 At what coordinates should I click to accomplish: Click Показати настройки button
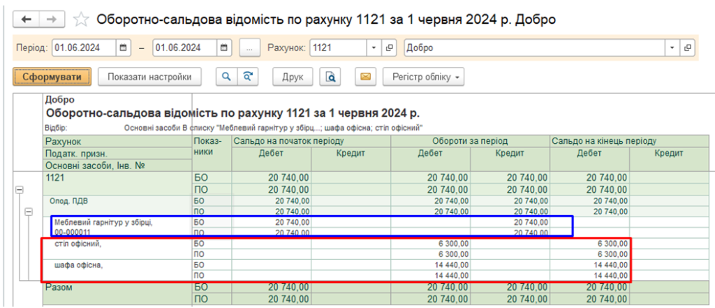[149, 76]
